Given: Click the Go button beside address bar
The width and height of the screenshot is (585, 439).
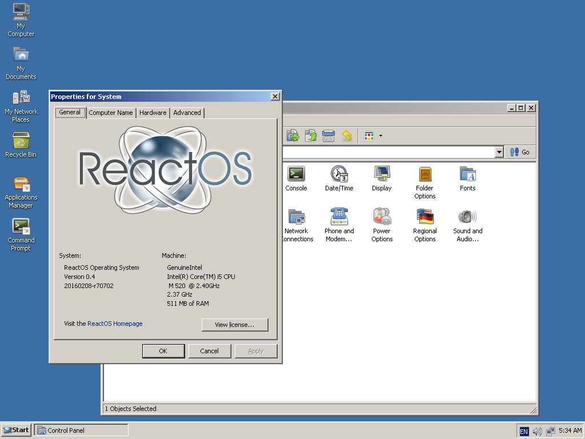Looking at the screenshot, I should [x=520, y=152].
